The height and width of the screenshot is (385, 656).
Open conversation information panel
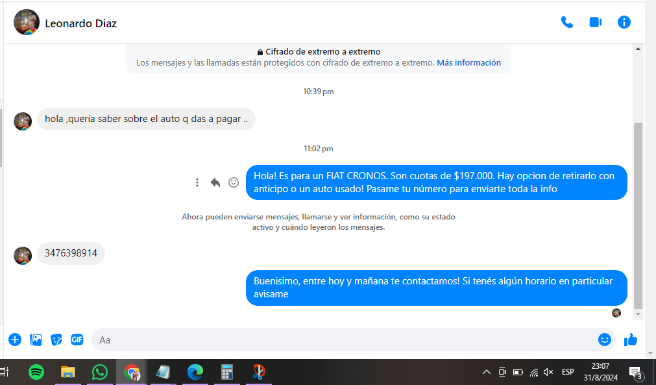click(624, 22)
